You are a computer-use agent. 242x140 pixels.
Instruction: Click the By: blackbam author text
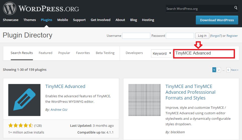[175, 132]
